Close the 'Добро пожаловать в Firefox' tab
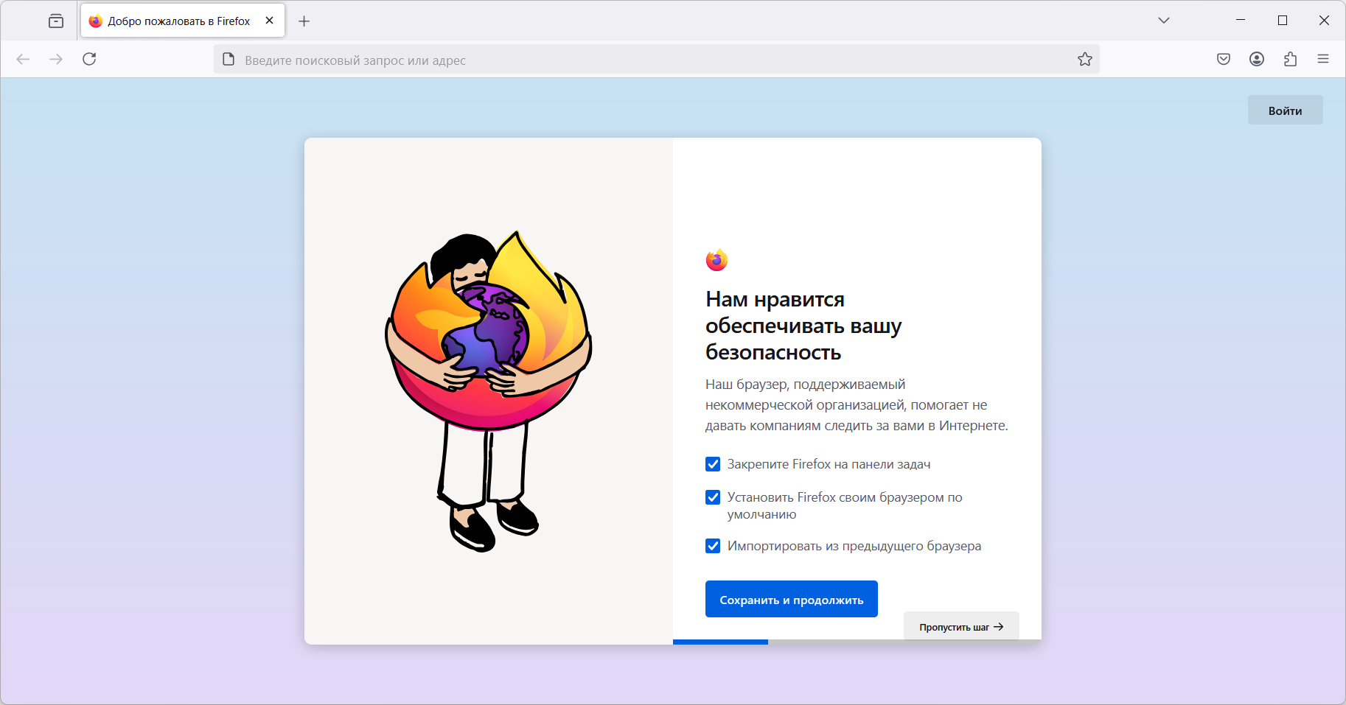Image resolution: width=1346 pixels, height=705 pixels. (x=270, y=21)
